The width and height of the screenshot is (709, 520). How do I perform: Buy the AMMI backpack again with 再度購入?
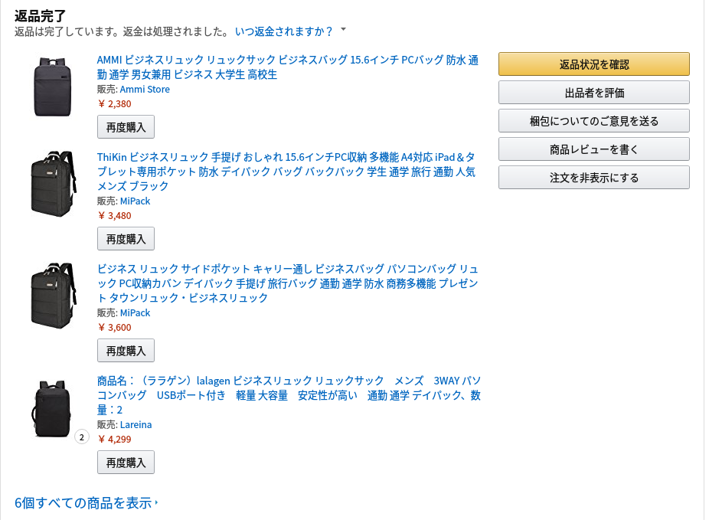click(x=126, y=127)
